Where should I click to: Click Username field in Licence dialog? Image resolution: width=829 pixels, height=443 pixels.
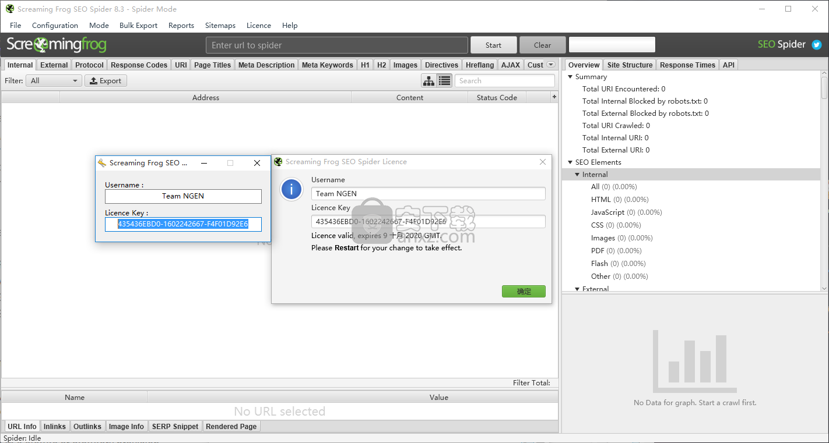coord(428,193)
